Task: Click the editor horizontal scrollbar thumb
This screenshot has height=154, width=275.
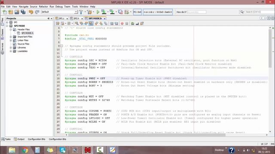Action: [x=147, y=135]
